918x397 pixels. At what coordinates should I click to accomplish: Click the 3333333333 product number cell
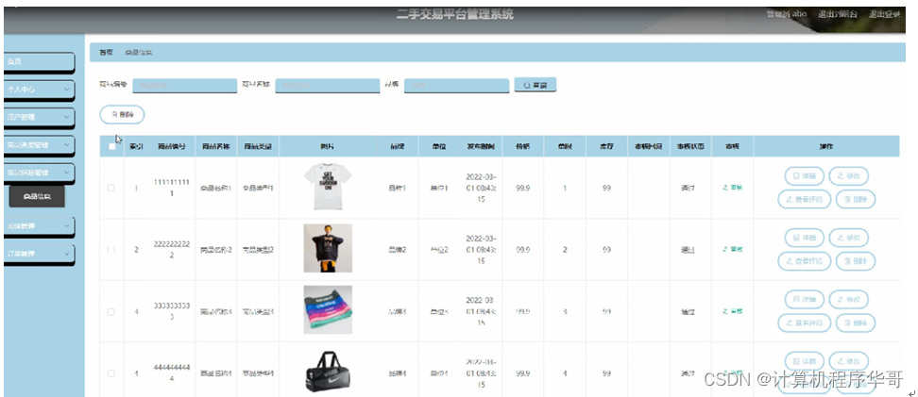172,311
